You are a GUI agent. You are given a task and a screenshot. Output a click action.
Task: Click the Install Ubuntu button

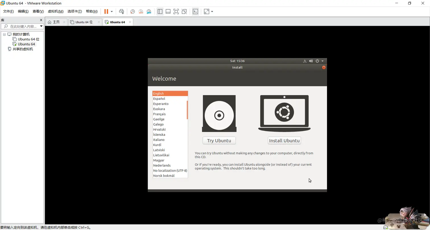coord(284,141)
